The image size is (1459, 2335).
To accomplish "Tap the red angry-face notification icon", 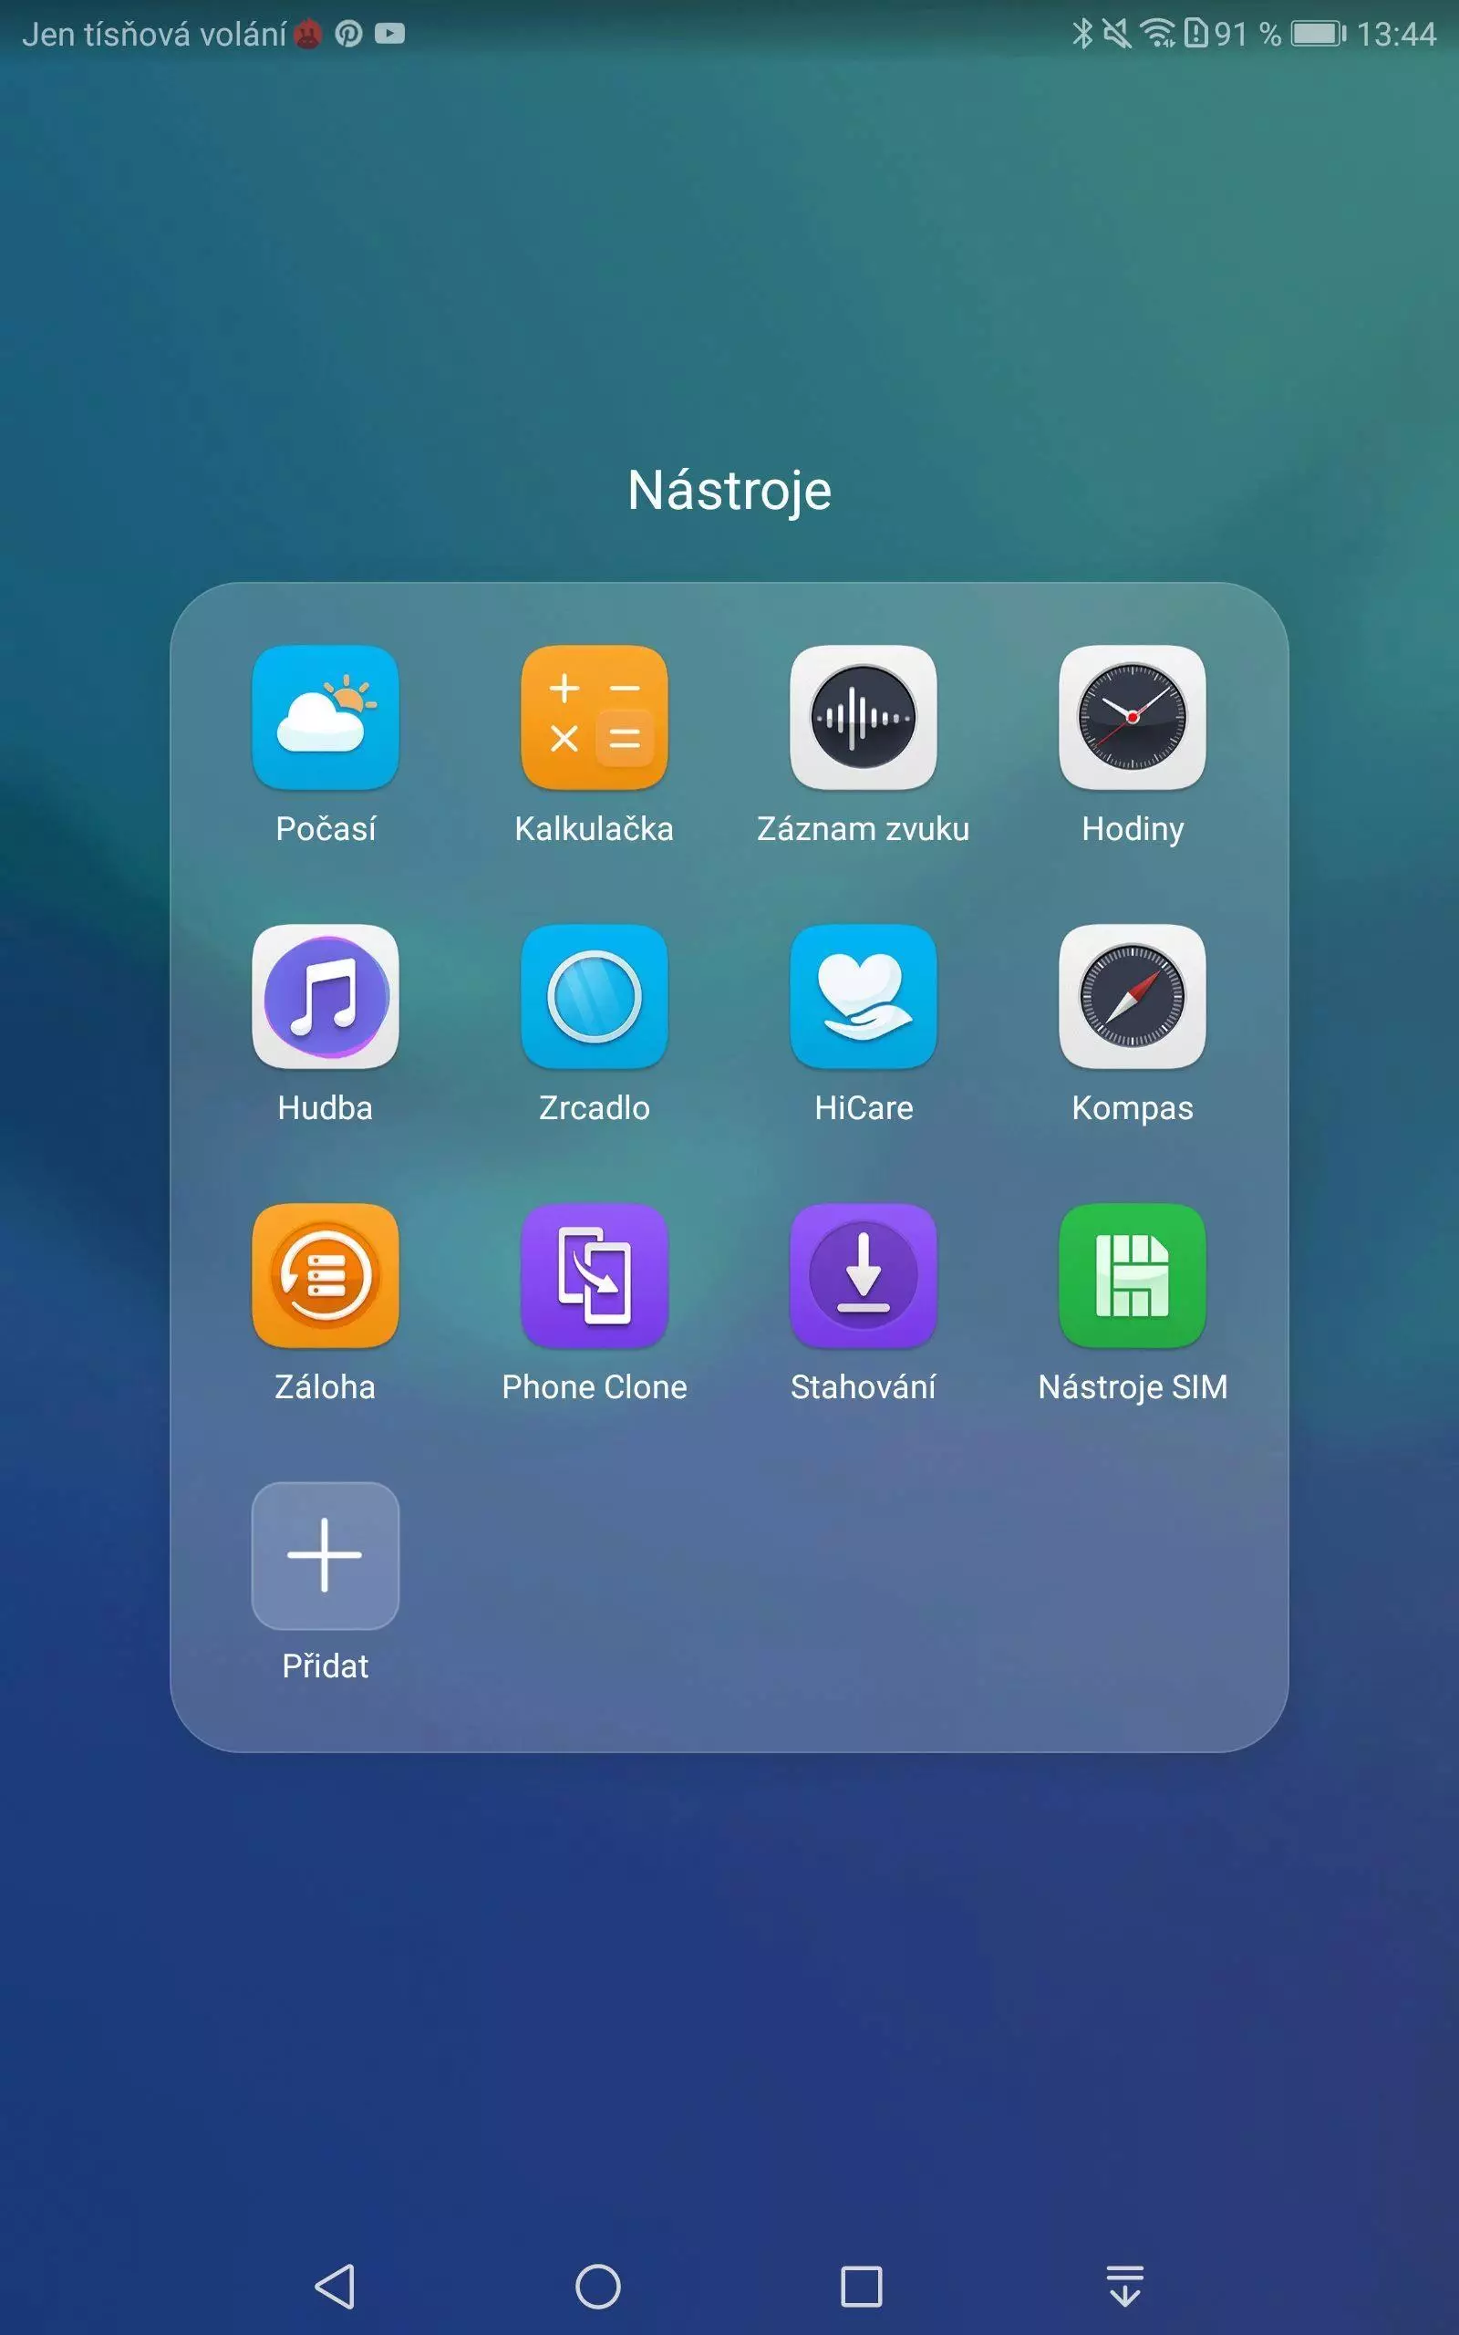I will pyautogui.click(x=307, y=35).
